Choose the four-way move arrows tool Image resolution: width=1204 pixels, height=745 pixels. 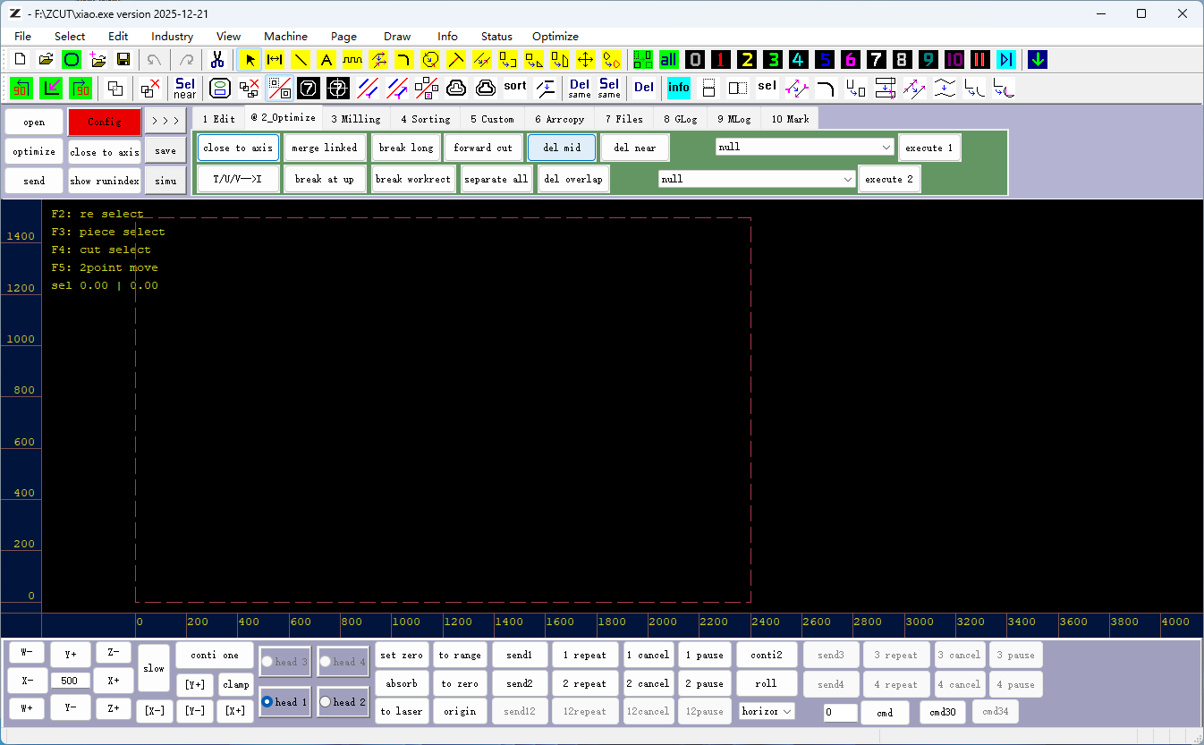(x=586, y=60)
